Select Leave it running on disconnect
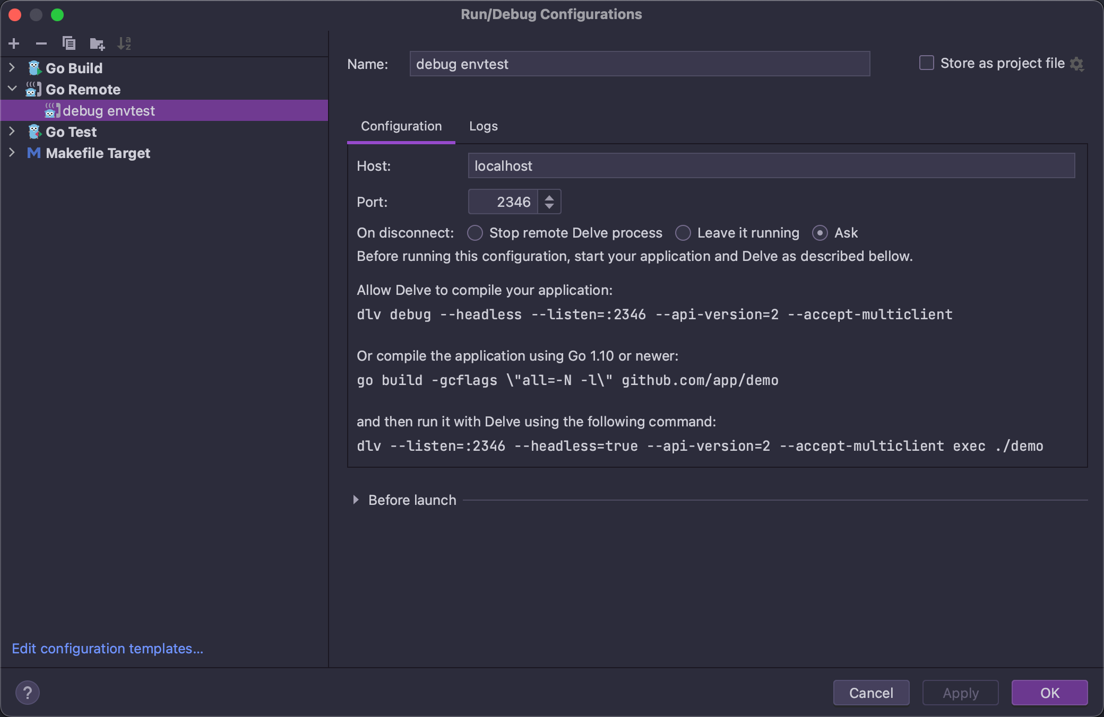 click(x=683, y=232)
